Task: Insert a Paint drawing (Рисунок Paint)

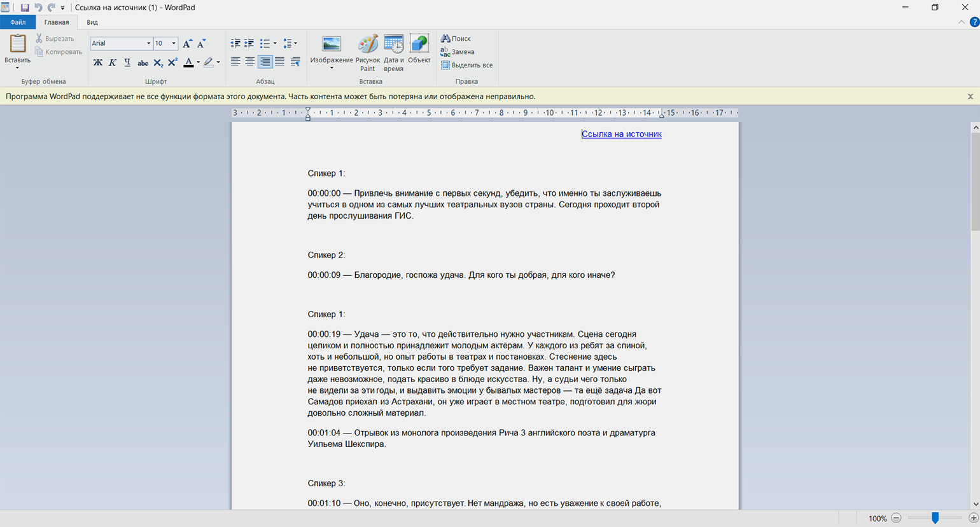Action: point(368,52)
